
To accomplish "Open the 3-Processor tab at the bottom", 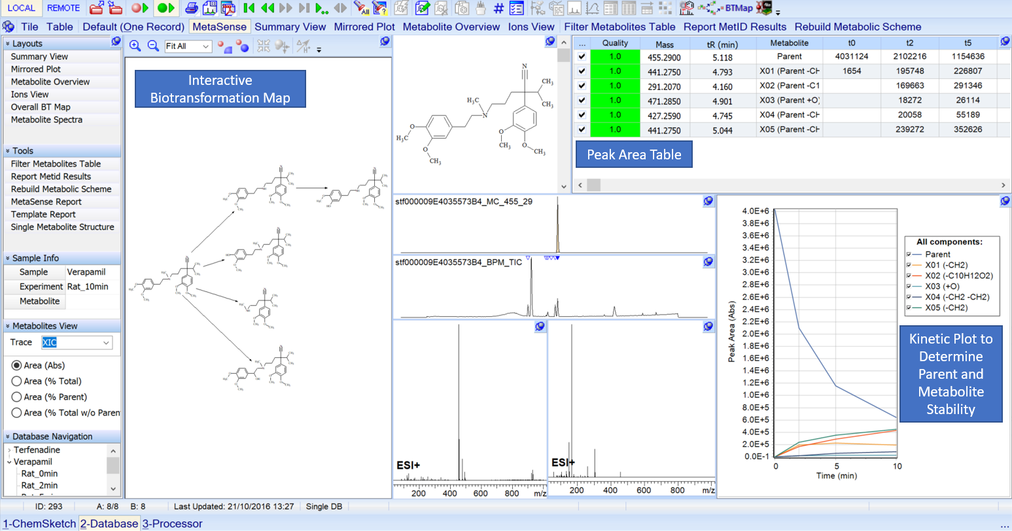I will pyautogui.click(x=173, y=524).
